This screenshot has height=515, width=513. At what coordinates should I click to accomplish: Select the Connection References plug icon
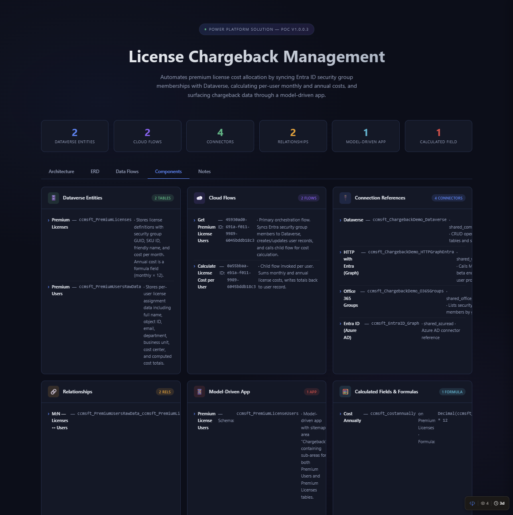pos(345,197)
